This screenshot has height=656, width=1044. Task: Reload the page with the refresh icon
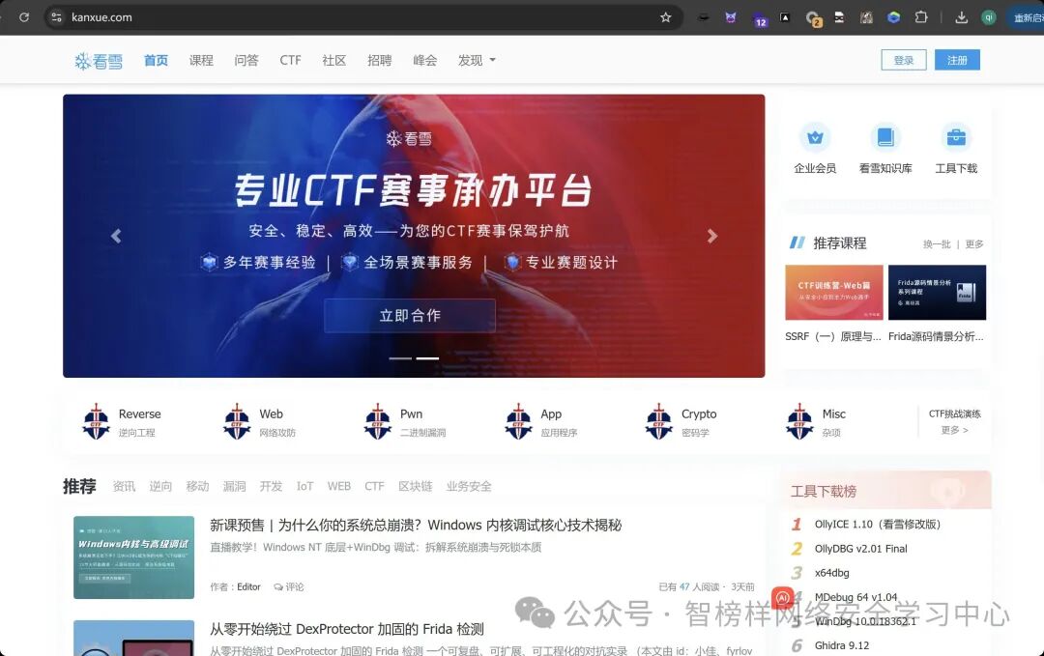(x=24, y=17)
